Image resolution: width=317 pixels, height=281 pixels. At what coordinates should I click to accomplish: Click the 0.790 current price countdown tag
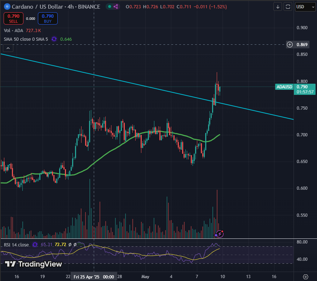pos(305,89)
